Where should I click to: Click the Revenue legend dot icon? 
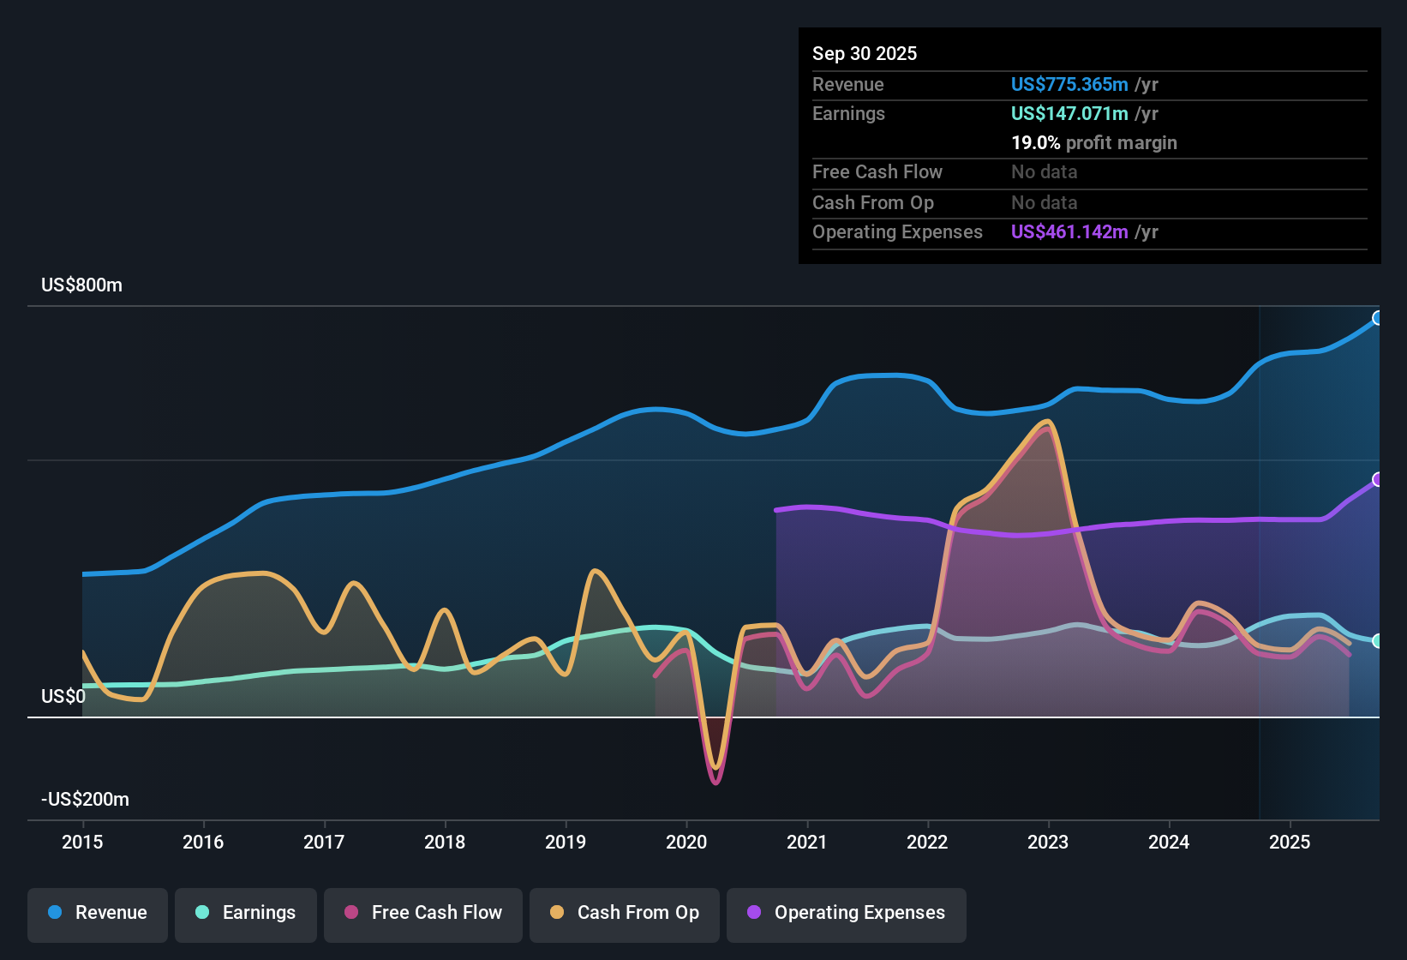click(x=54, y=913)
